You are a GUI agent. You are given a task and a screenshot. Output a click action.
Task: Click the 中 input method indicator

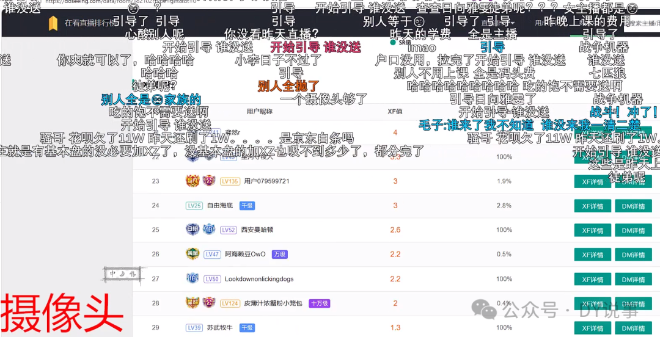click(112, 274)
